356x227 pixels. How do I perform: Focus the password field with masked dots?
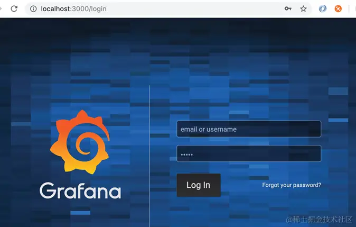(249, 153)
